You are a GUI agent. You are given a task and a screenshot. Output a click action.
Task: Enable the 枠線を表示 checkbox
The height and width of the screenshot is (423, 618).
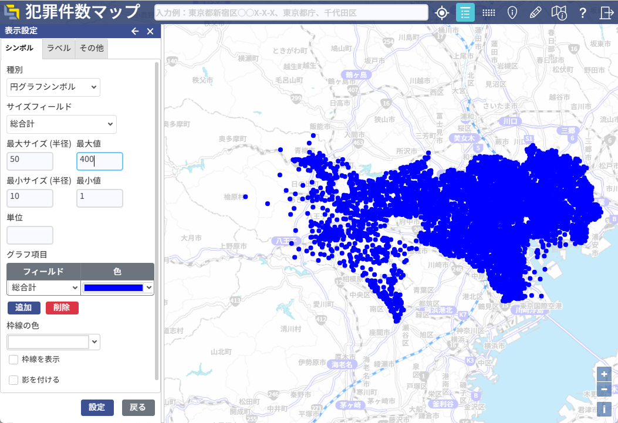tap(13, 359)
